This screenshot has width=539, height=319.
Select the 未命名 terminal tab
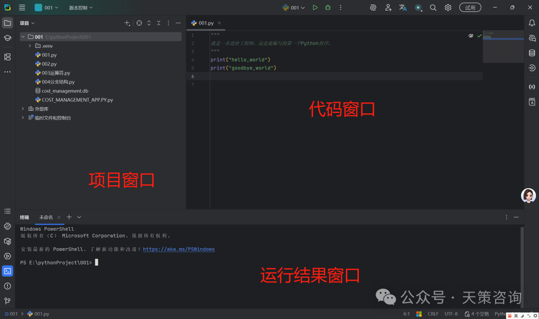(46, 217)
